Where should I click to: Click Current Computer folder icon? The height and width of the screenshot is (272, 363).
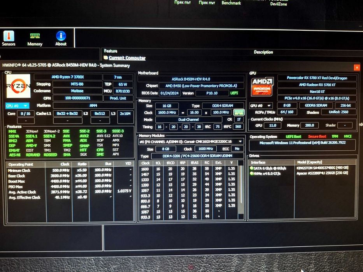click(106, 58)
